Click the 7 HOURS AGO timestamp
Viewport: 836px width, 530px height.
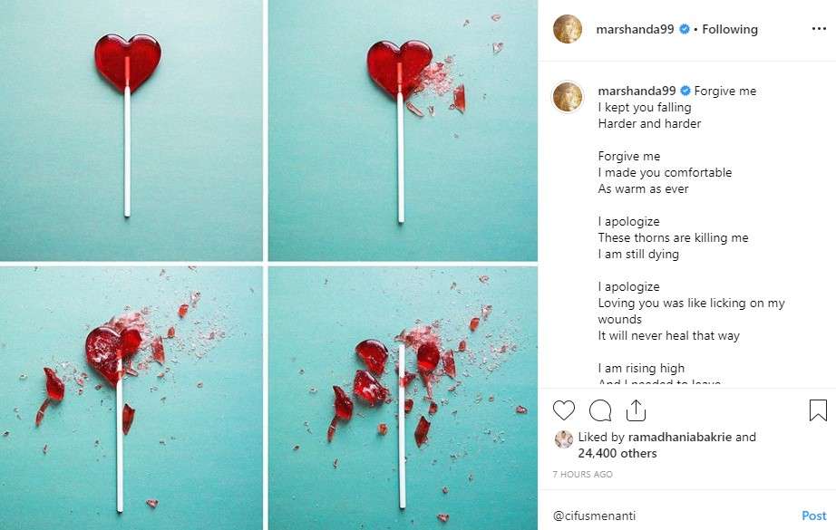pos(582,474)
